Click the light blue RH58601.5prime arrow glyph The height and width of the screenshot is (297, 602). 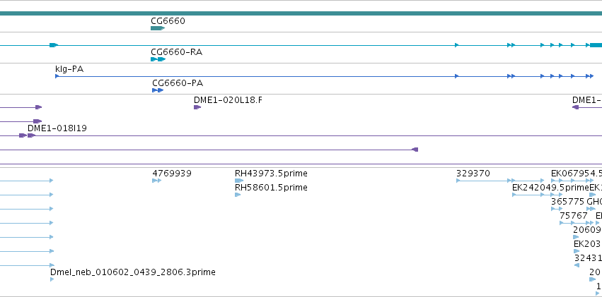coord(238,195)
